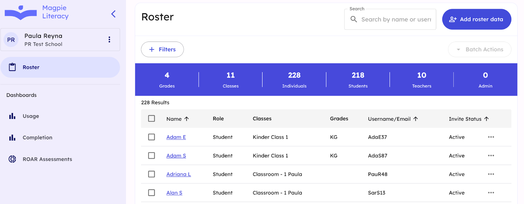This screenshot has width=524, height=204.
Task: Click the Usage bar chart icon
Action: click(12, 116)
